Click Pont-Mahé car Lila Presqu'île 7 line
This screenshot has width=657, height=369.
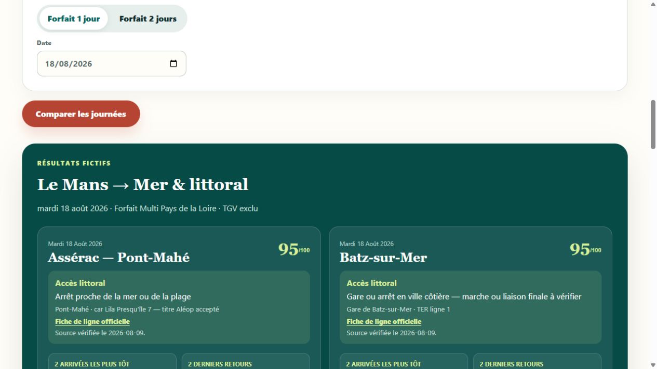(x=137, y=309)
